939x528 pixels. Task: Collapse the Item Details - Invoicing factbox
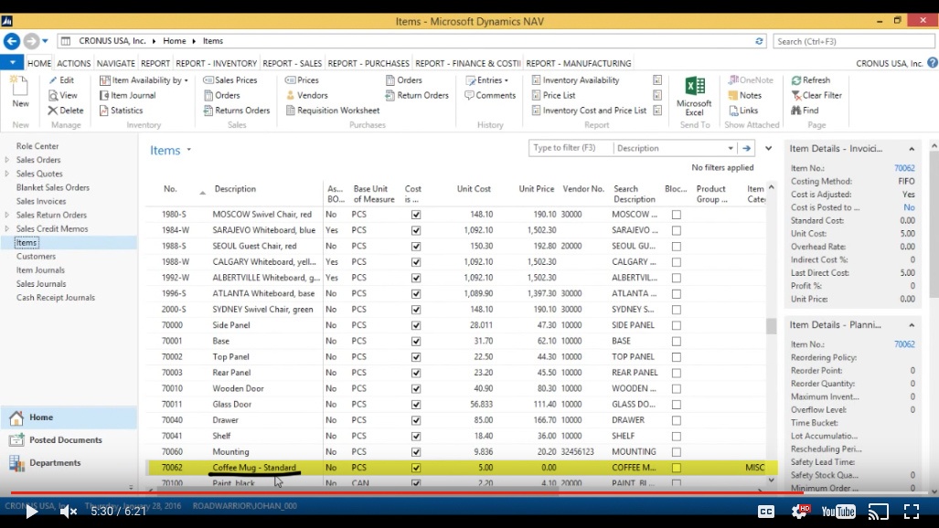tap(912, 149)
